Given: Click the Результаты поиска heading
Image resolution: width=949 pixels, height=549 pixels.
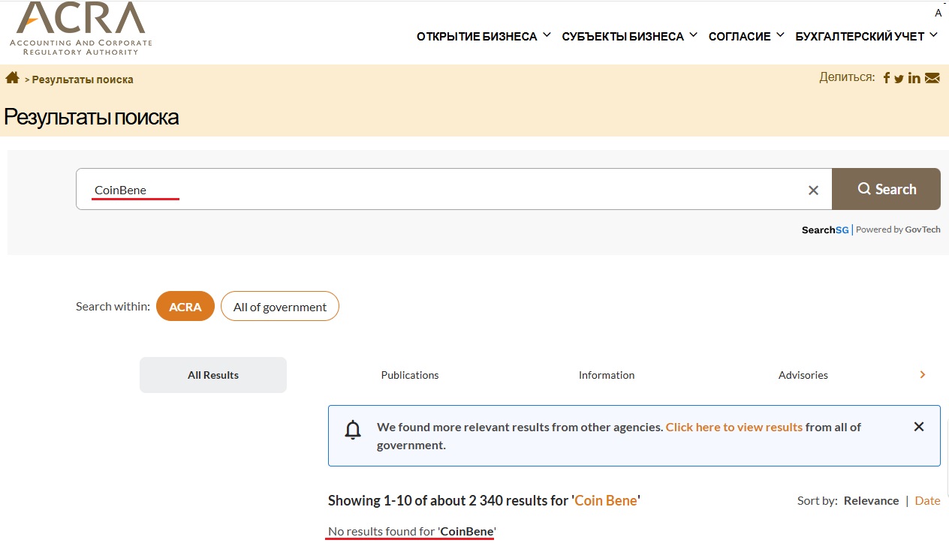Looking at the screenshot, I should coord(92,117).
